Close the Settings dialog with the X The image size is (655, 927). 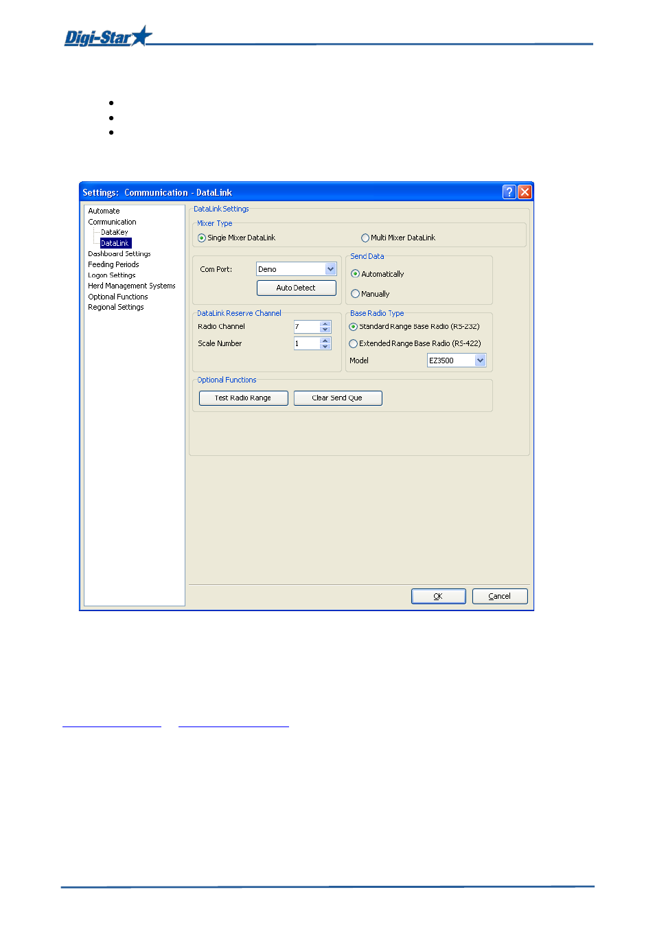coord(525,192)
